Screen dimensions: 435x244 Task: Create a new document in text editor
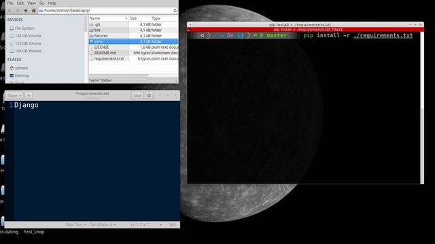click(29, 96)
